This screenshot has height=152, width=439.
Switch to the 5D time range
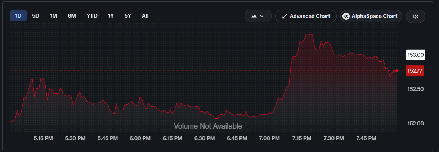click(x=36, y=16)
